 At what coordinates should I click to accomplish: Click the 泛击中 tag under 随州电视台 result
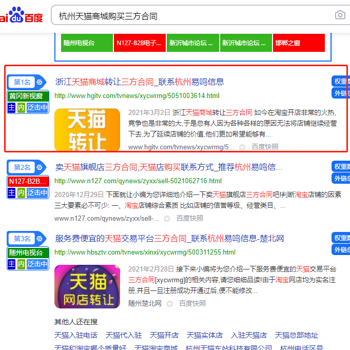[37, 264]
